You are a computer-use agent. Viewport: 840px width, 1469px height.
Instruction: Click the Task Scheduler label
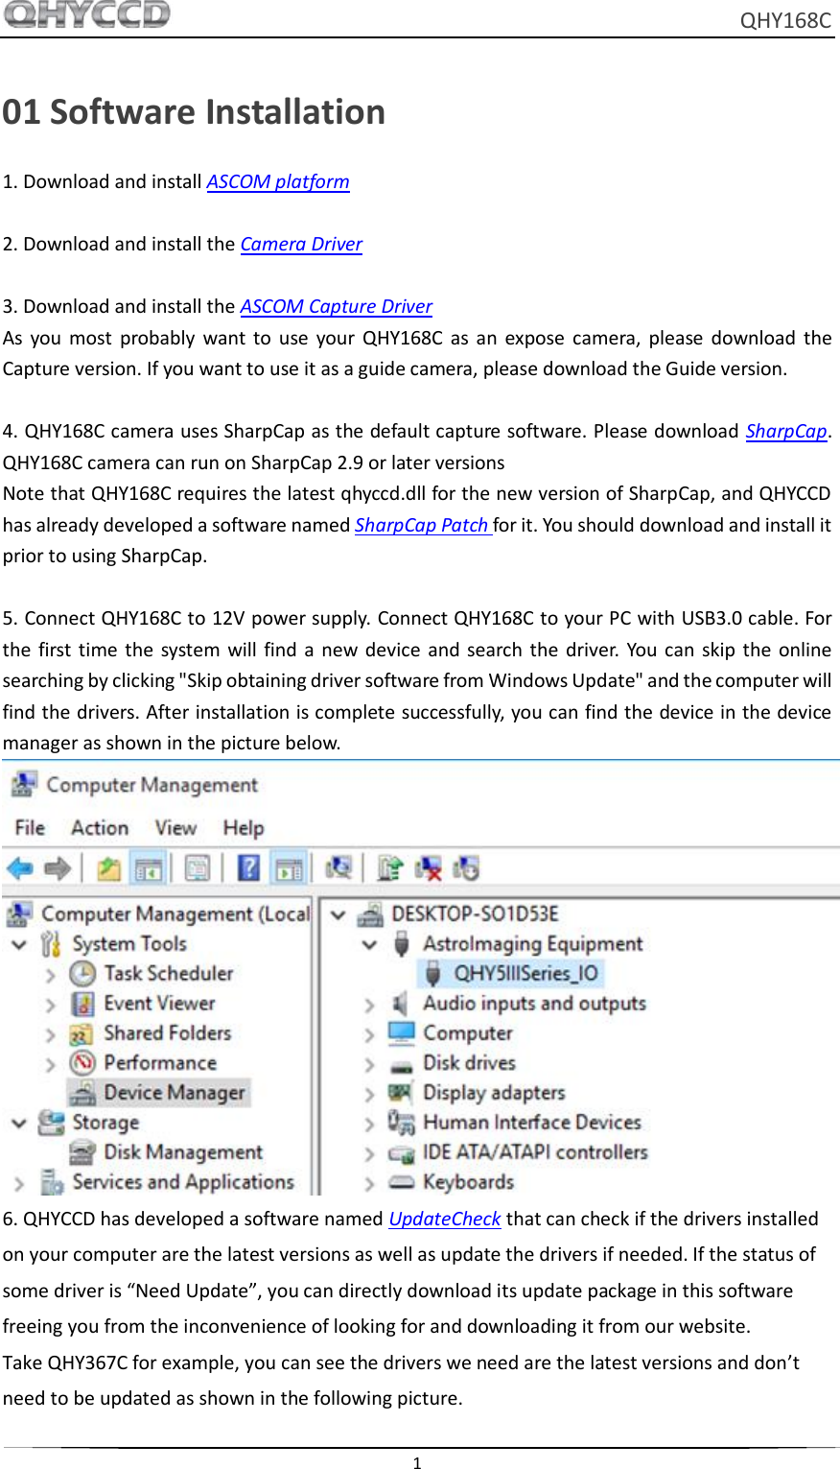pos(169,974)
